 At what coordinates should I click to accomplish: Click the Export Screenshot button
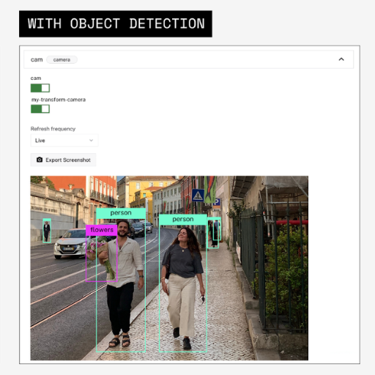tap(63, 160)
